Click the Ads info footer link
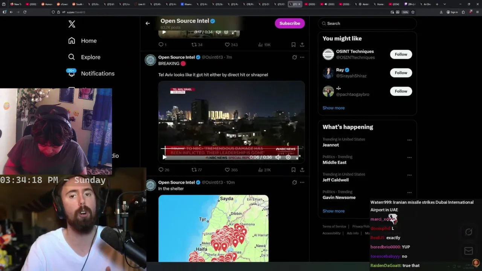Screen dimensions: 482x271 [353, 233]
